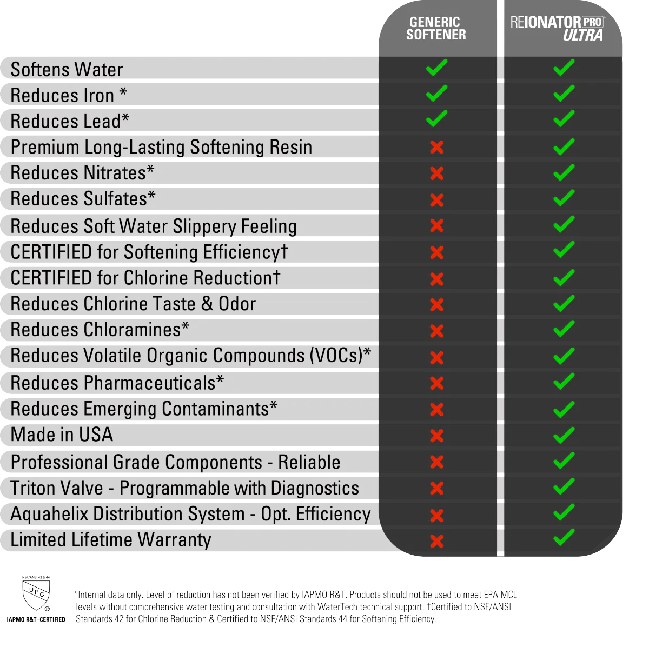Click the red X in Reduces Pharmaceuticals row
The image size is (649, 654).
[437, 383]
